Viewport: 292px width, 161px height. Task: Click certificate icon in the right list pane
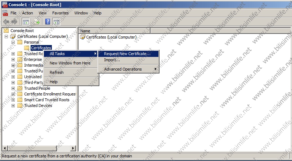point(82,37)
